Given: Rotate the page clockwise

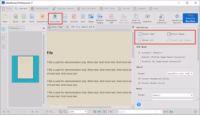Looking at the screenshot, I should 47,112.
